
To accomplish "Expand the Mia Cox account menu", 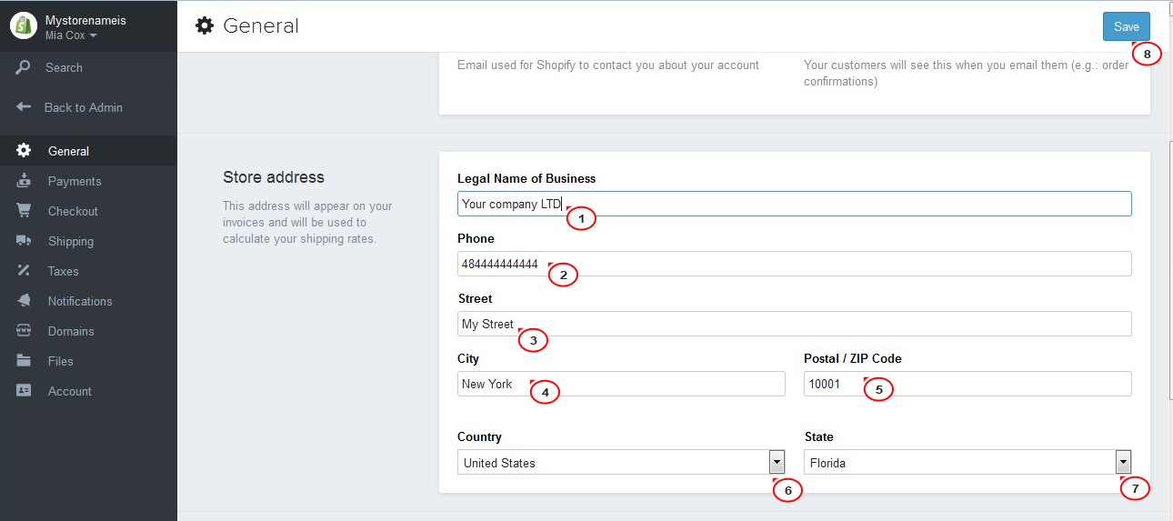I will (x=71, y=35).
